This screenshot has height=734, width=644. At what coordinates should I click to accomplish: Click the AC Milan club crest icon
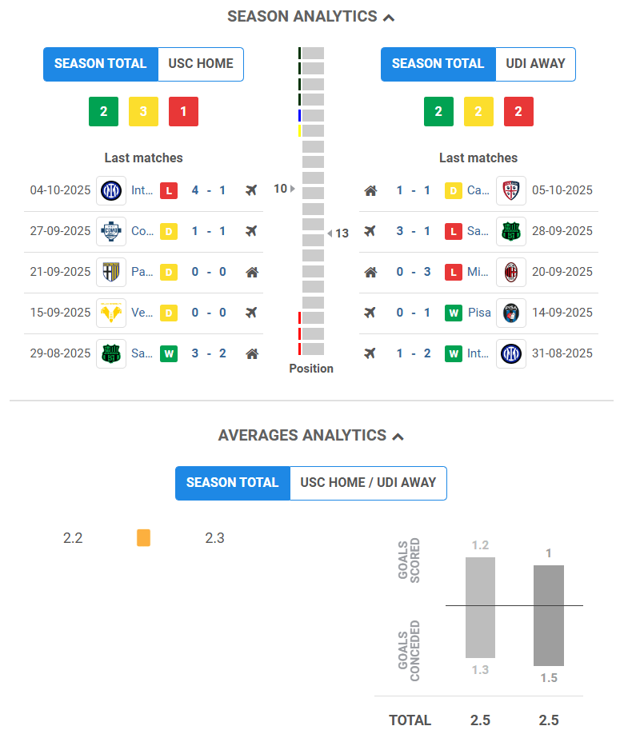tap(511, 272)
